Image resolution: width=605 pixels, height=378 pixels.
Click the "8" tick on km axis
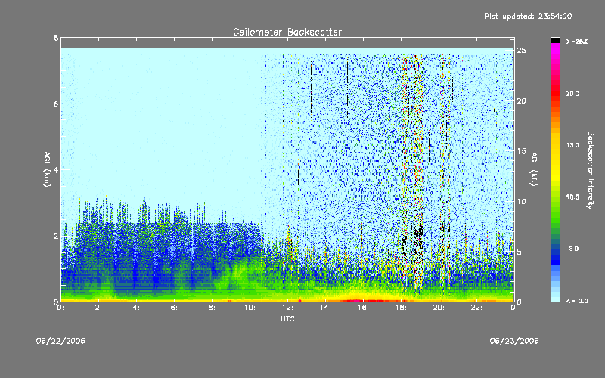tap(56, 38)
